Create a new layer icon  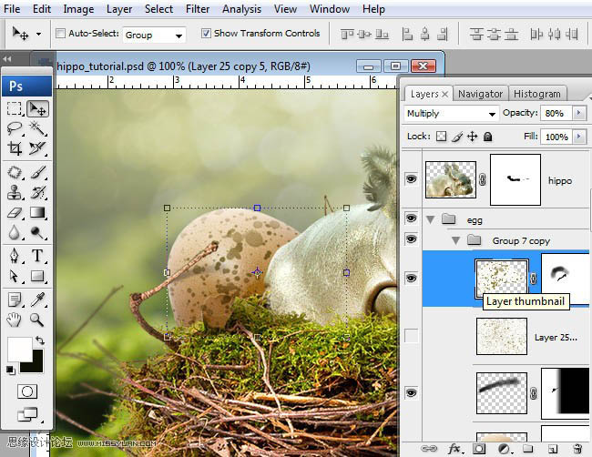pos(553,449)
